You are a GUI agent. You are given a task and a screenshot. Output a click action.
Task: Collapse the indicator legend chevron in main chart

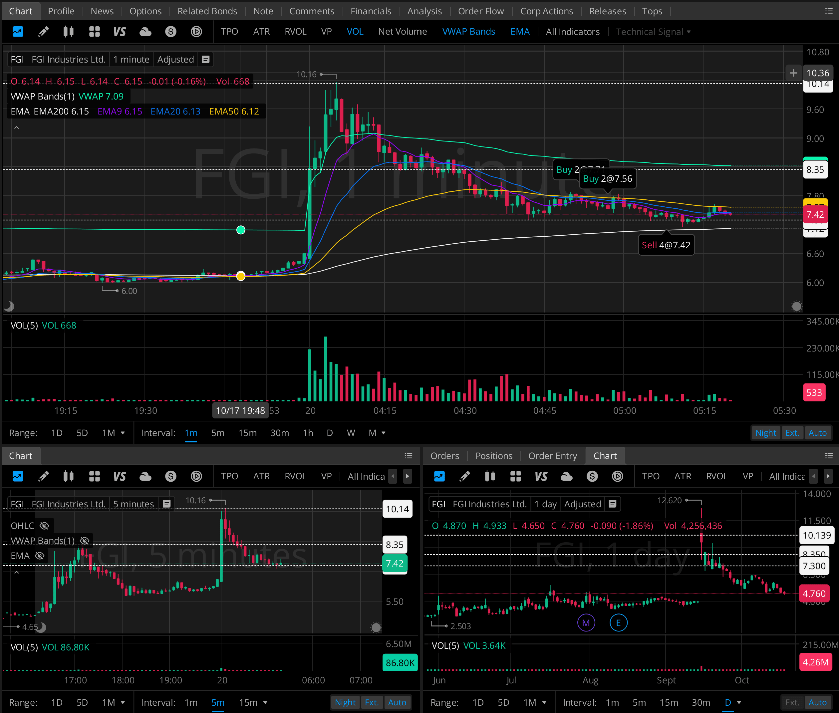pyautogui.click(x=17, y=128)
